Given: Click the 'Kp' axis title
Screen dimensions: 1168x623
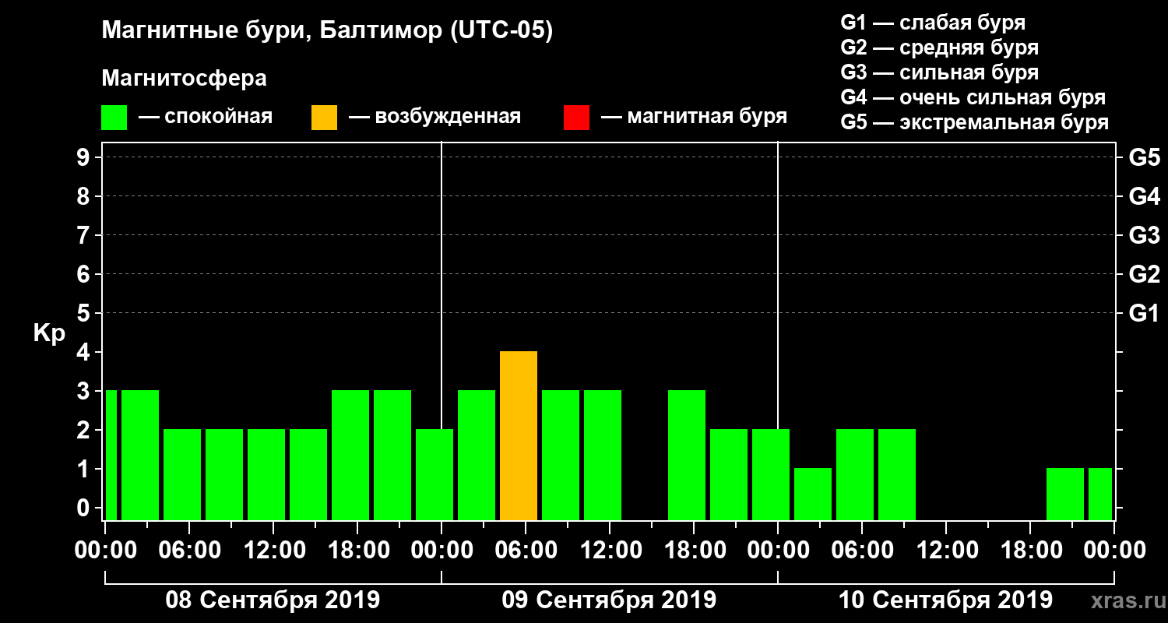Looking at the screenshot, I should pos(49,333).
